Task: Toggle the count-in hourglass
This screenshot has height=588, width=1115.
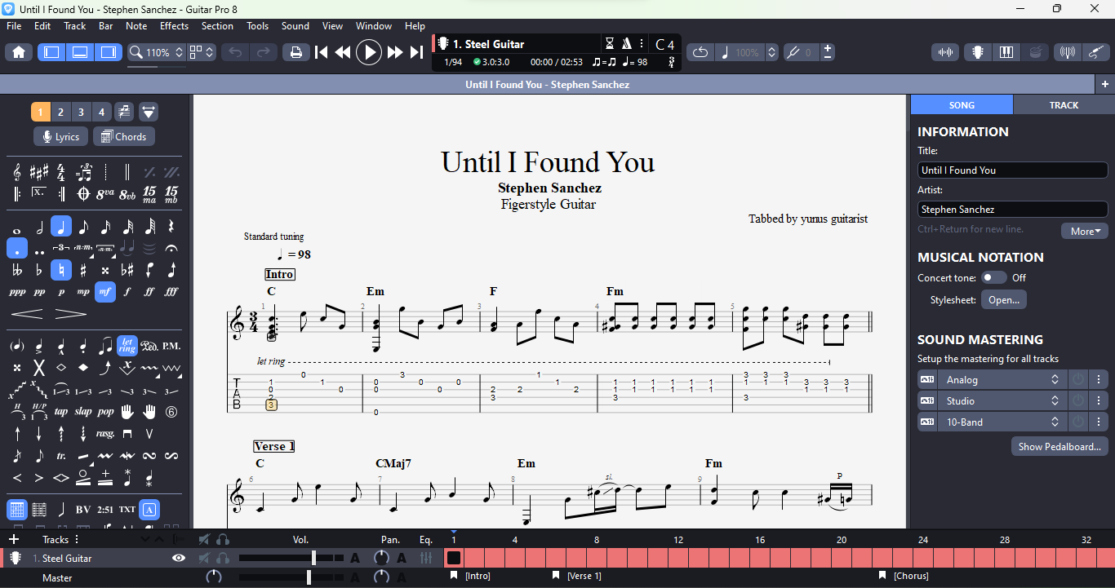Action: [610, 44]
